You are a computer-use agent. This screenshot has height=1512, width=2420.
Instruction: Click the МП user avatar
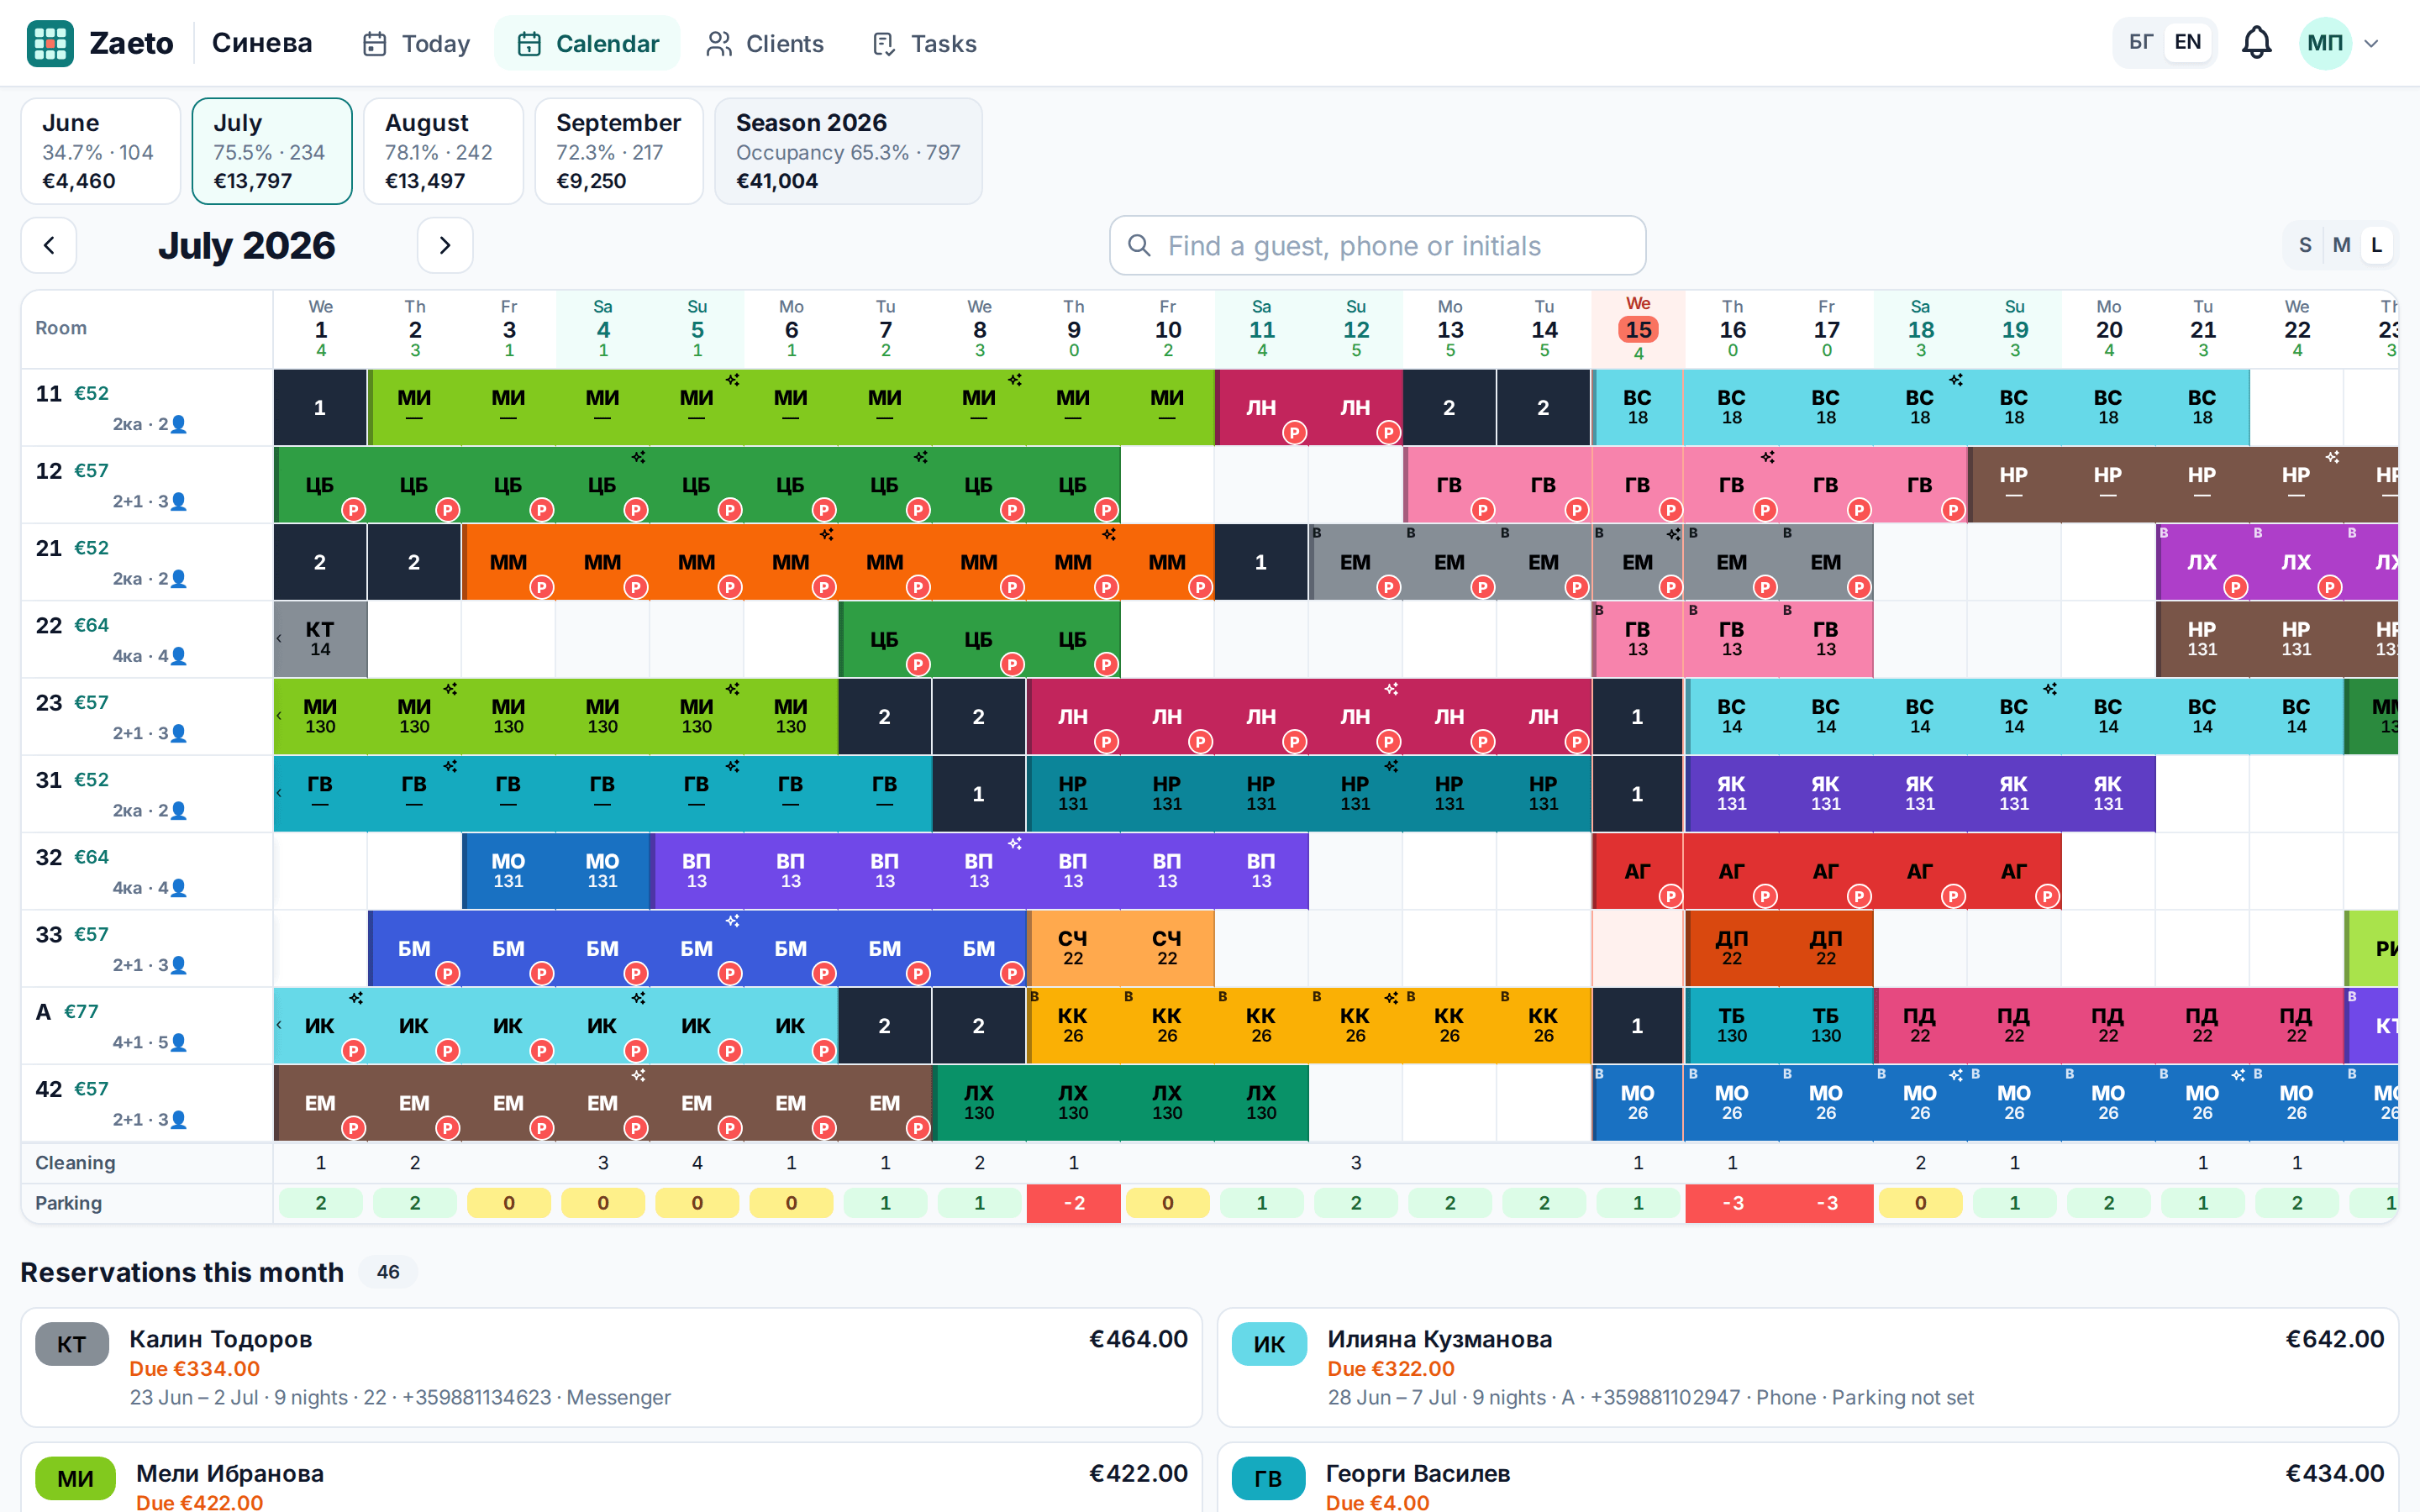pos(2325,43)
